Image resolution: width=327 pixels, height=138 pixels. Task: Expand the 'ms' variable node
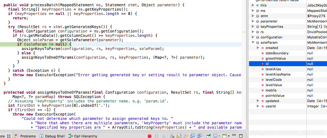(253, 11)
